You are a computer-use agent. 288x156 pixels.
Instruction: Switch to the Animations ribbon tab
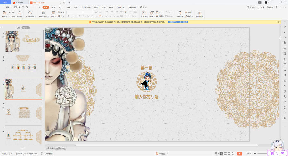(x=76, y=7)
